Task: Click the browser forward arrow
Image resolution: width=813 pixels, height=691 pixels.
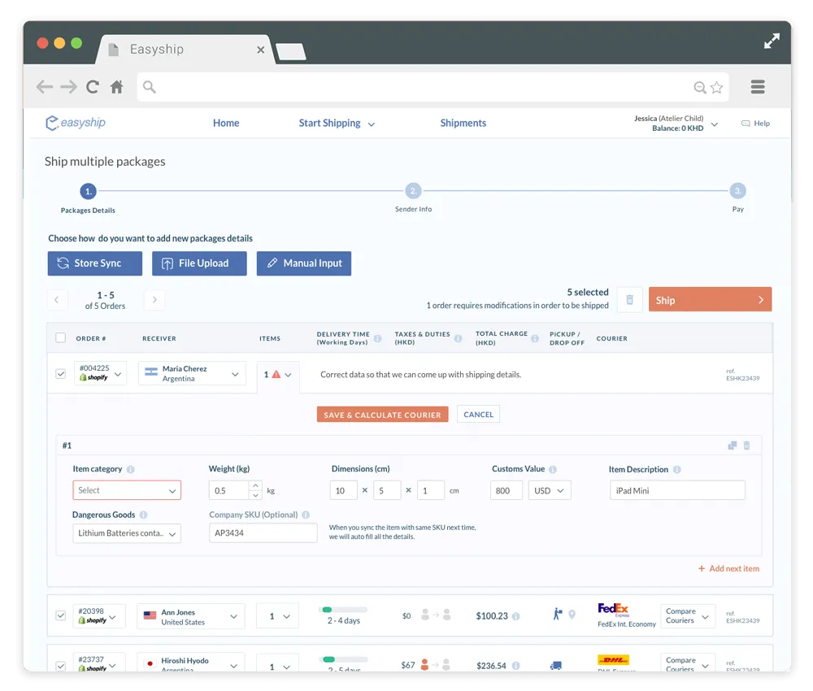Action: point(68,86)
